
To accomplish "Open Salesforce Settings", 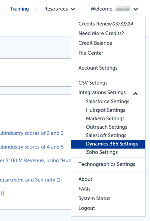I will coord(108,101).
